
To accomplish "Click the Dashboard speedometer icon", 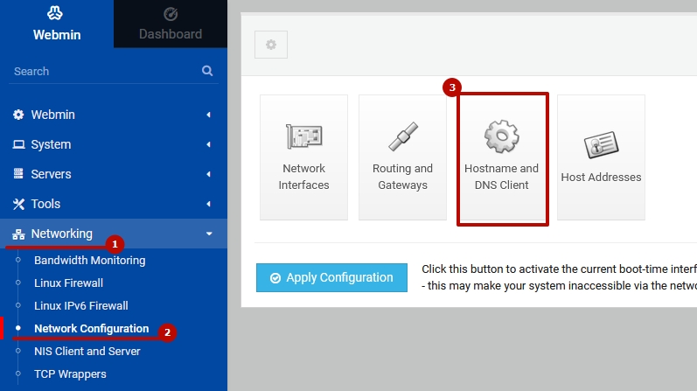I will point(171,14).
